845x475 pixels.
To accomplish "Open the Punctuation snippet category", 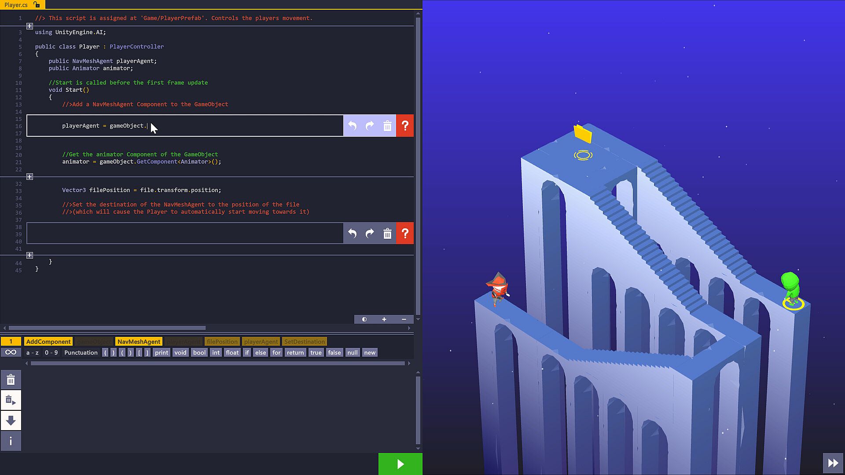I will click(x=81, y=353).
